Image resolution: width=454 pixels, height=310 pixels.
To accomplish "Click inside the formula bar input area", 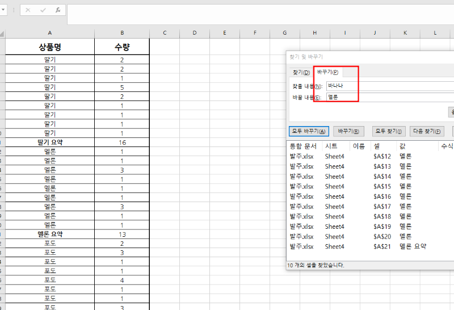I will tap(260, 15).
